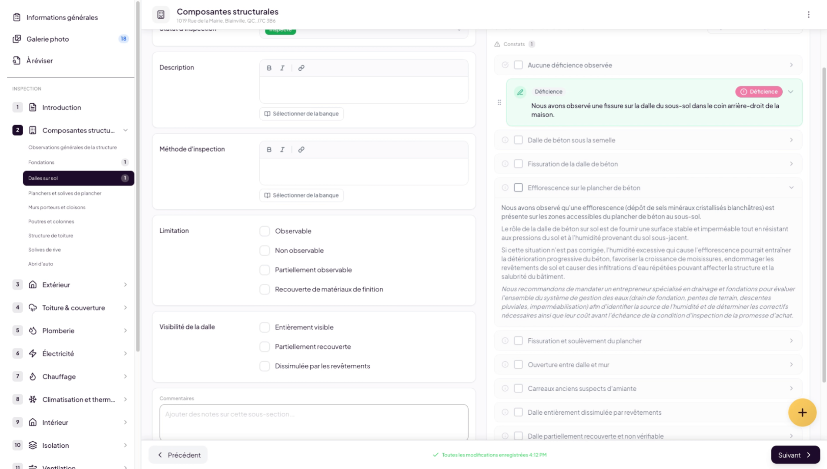Viewport: 827px width, 469px height.
Task: Click the link icon in Description toolbar
Action: [x=301, y=68]
